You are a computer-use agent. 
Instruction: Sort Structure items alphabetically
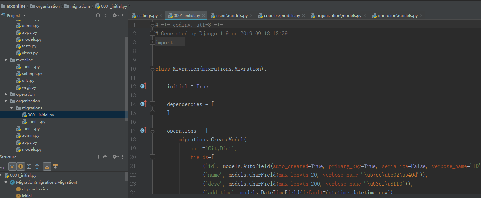tap(3, 166)
